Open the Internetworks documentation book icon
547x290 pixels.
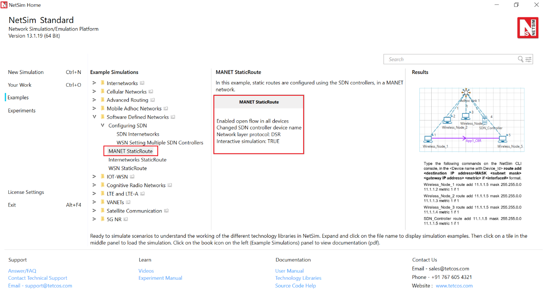click(142, 83)
